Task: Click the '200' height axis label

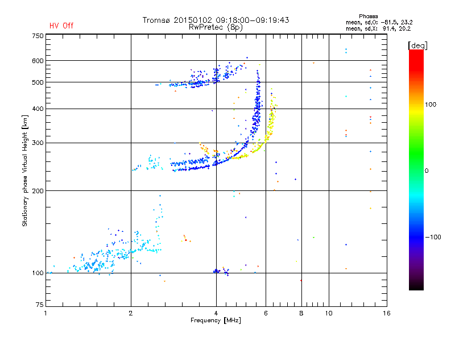Action: coord(38,191)
